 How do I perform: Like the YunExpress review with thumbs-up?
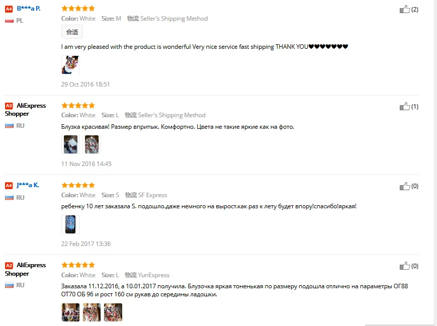click(x=405, y=266)
